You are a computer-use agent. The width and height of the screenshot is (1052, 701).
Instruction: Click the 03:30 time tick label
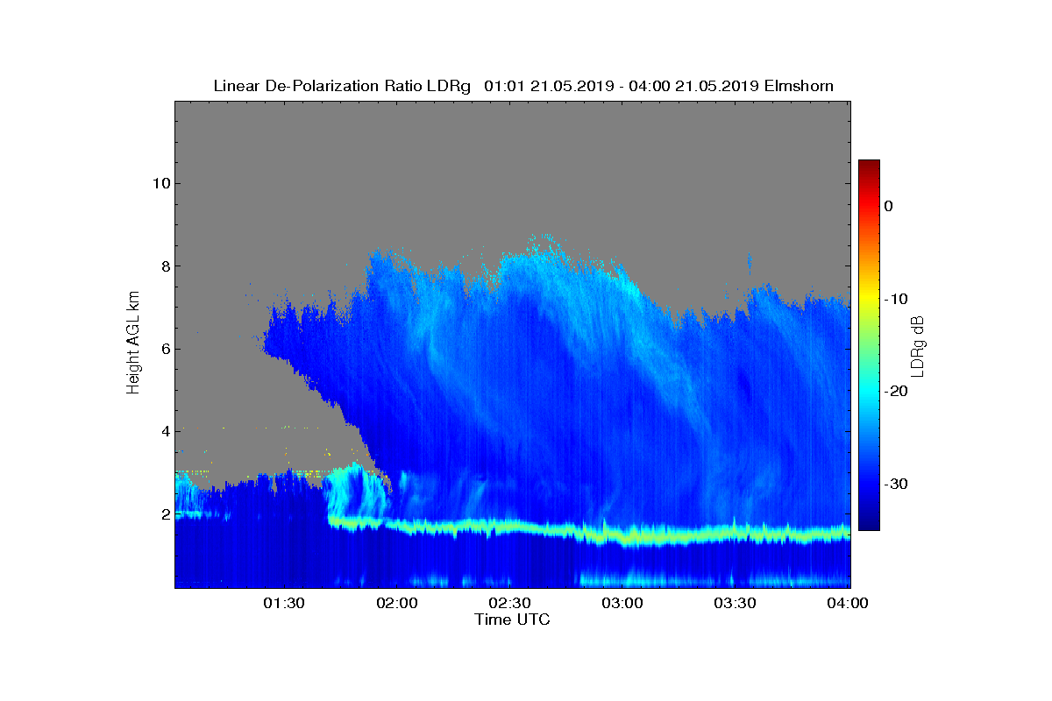pos(736,604)
